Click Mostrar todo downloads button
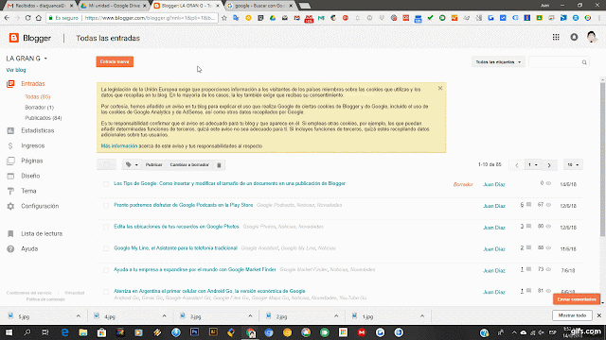The width and height of the screenshot is (606, 340). [572, 315]
